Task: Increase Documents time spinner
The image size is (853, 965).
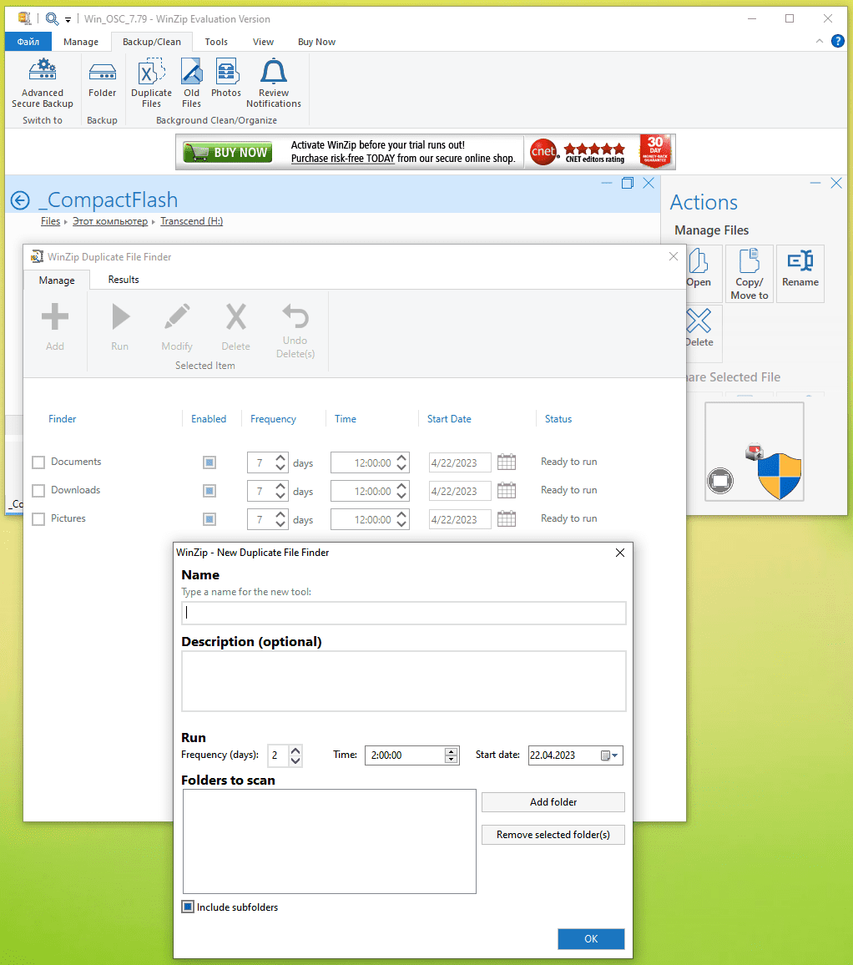Action: 402,458
